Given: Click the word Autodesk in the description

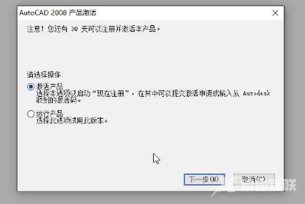Looking at the screenshot, I should (256, 93).
